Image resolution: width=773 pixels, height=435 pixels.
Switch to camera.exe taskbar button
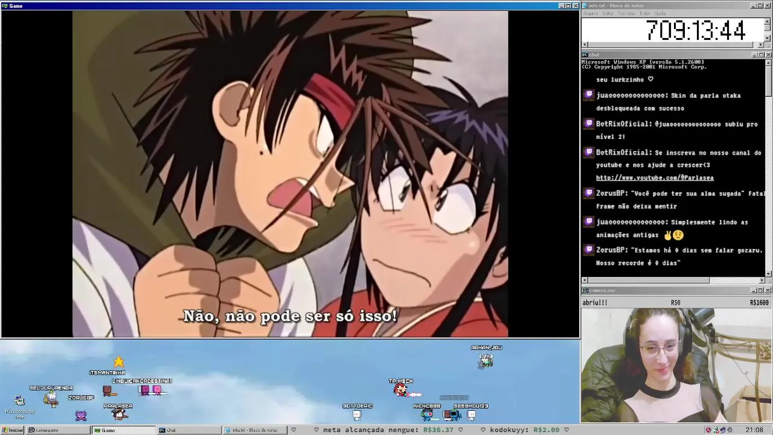coord(59,430)
